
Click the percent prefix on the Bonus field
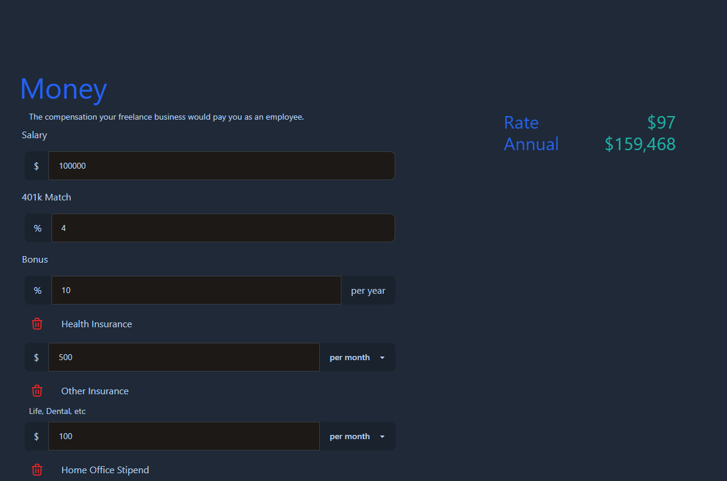[x=37, y=290]
